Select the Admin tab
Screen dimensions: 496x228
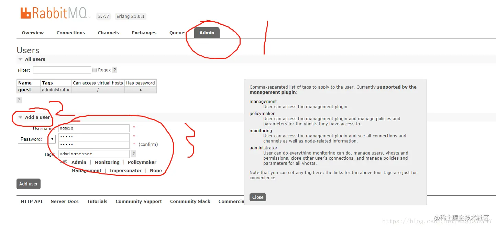pyautogui.click(x=207, y=33)
